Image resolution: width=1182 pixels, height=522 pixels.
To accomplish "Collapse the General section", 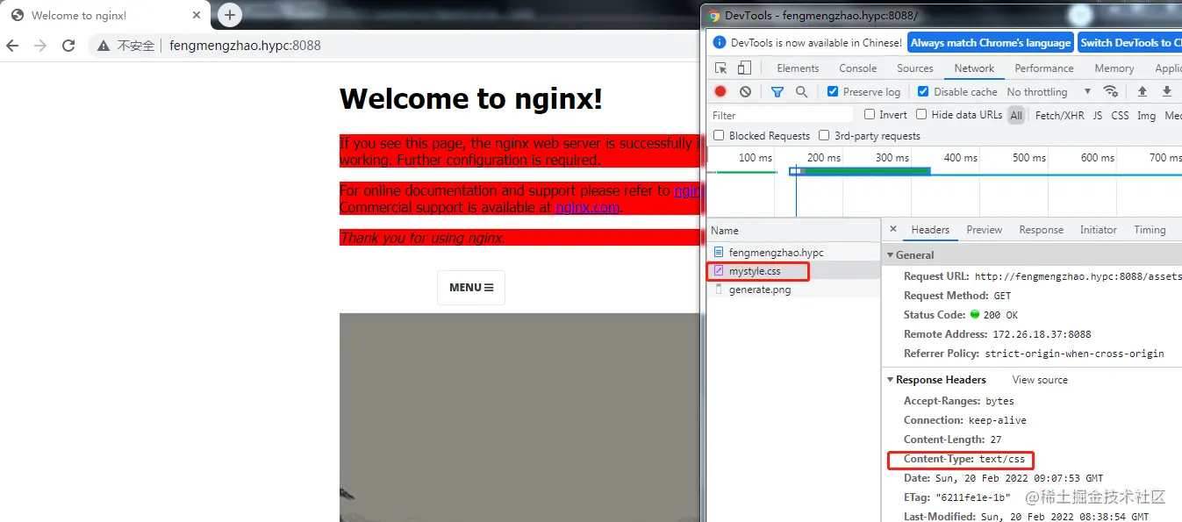I will point(891,255).
